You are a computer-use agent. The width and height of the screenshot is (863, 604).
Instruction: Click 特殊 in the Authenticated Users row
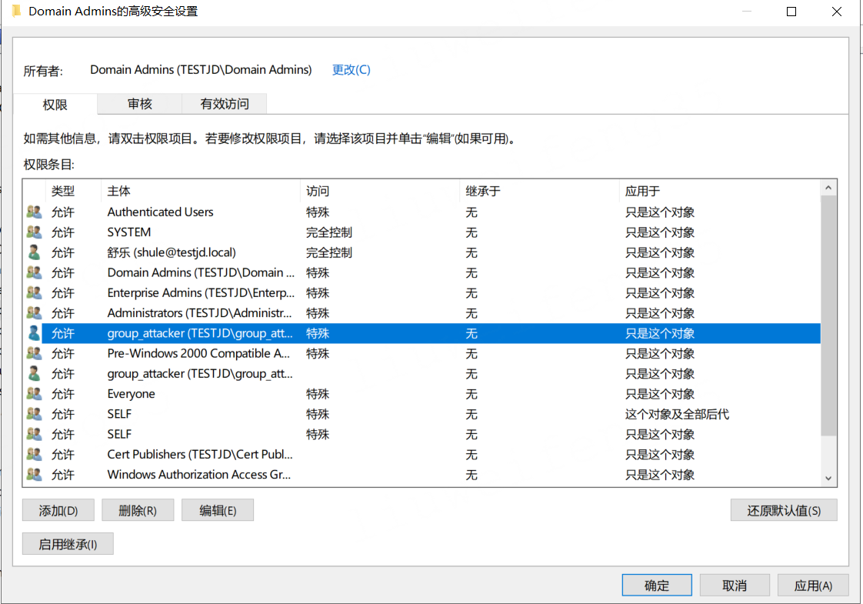tap(318, 212)
